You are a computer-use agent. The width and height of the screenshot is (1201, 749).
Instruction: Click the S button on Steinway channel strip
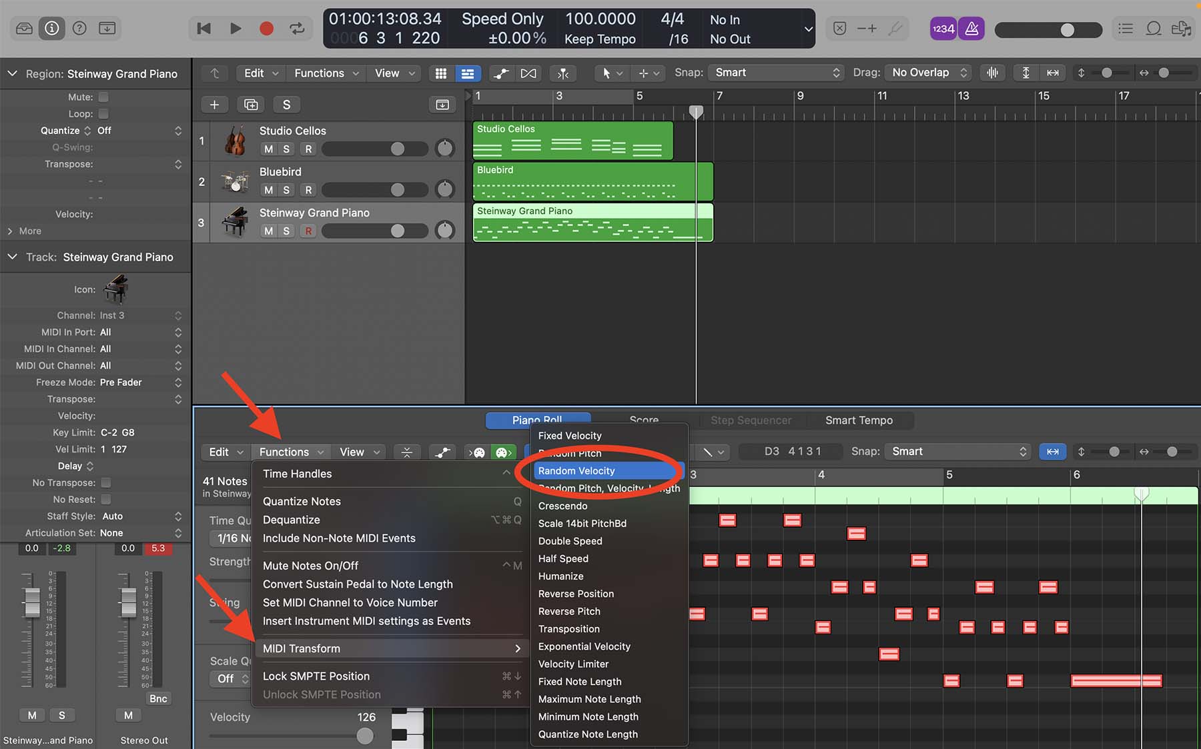coord(62,715)
